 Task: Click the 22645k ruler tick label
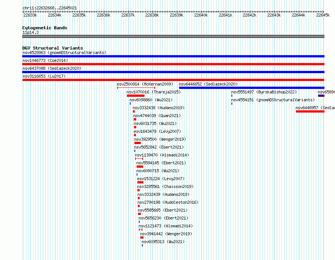point(323,15)
